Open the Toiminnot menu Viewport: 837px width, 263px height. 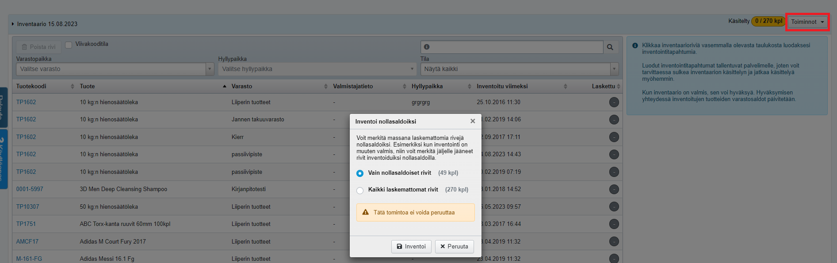tap(807, 22)
